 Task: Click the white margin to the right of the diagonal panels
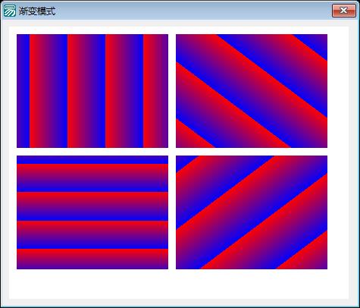[338, 152]
